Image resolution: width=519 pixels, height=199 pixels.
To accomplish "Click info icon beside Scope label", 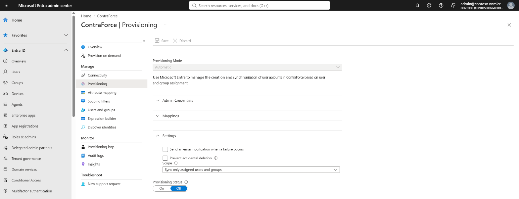I will (x=176, y=163).
